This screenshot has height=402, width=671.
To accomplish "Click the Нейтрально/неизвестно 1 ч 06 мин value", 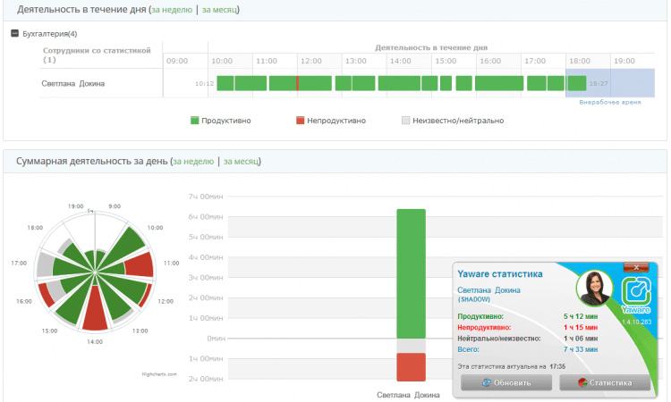I will click(x=581, y=339).
